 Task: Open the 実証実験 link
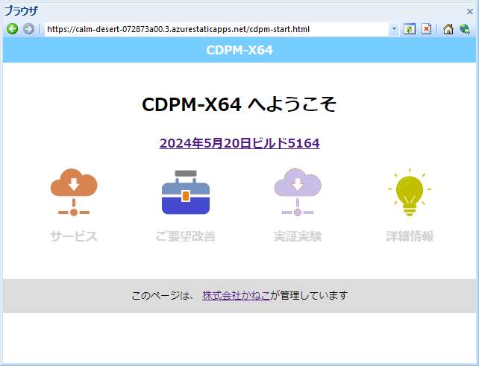pyautogui.click(x=298, y=236)
